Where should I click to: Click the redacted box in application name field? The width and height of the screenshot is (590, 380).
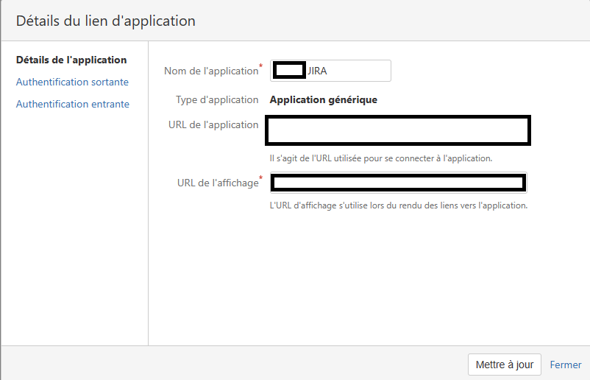[x=289, y=71]
